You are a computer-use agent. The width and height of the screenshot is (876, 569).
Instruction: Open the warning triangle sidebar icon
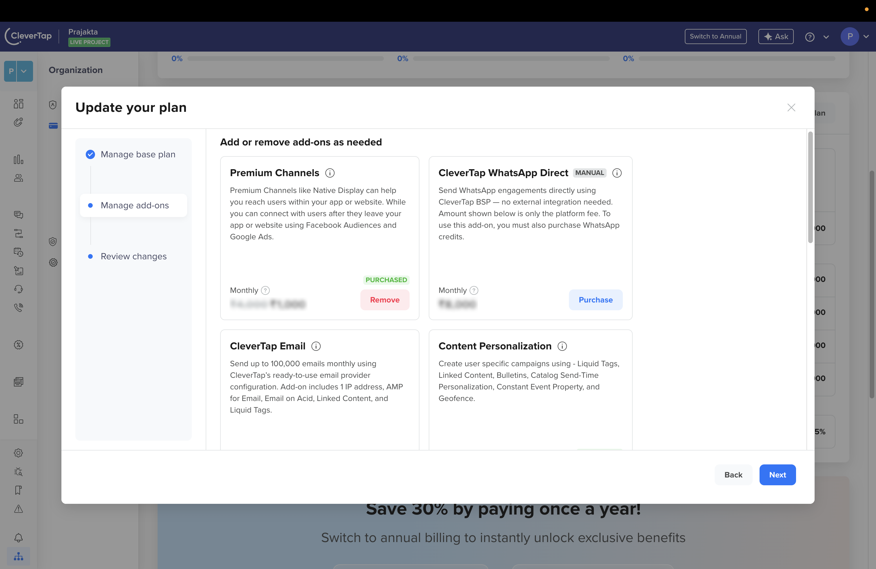tap(19, 509)
